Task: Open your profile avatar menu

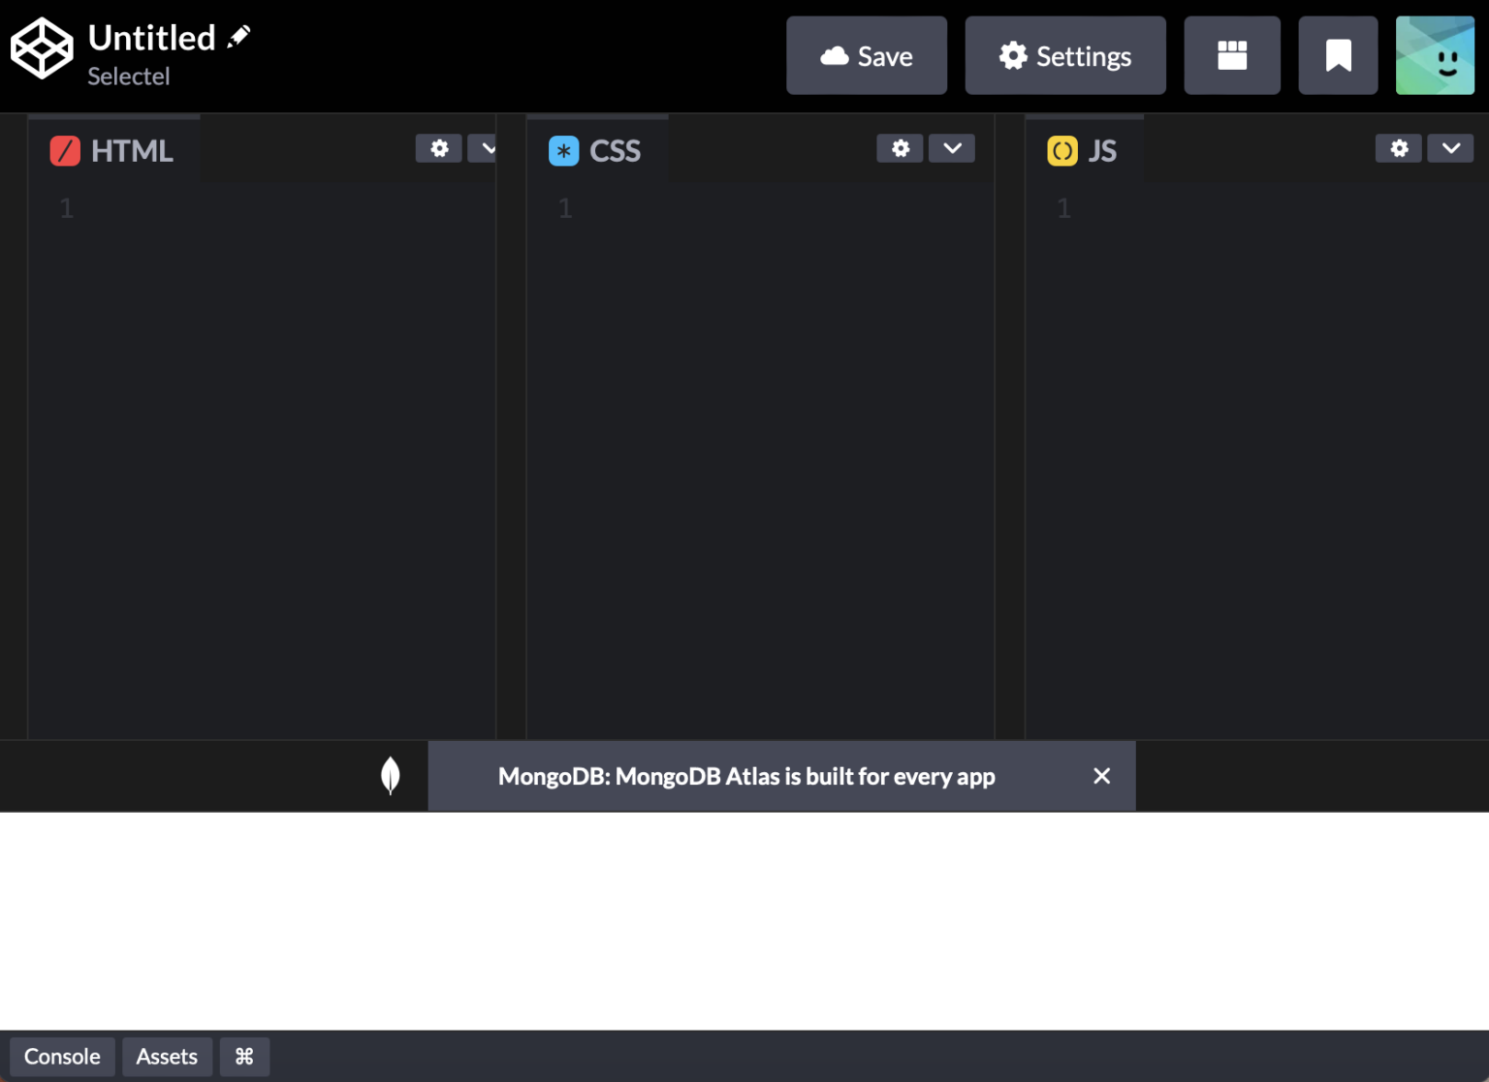Action: tap(1436, 55)
